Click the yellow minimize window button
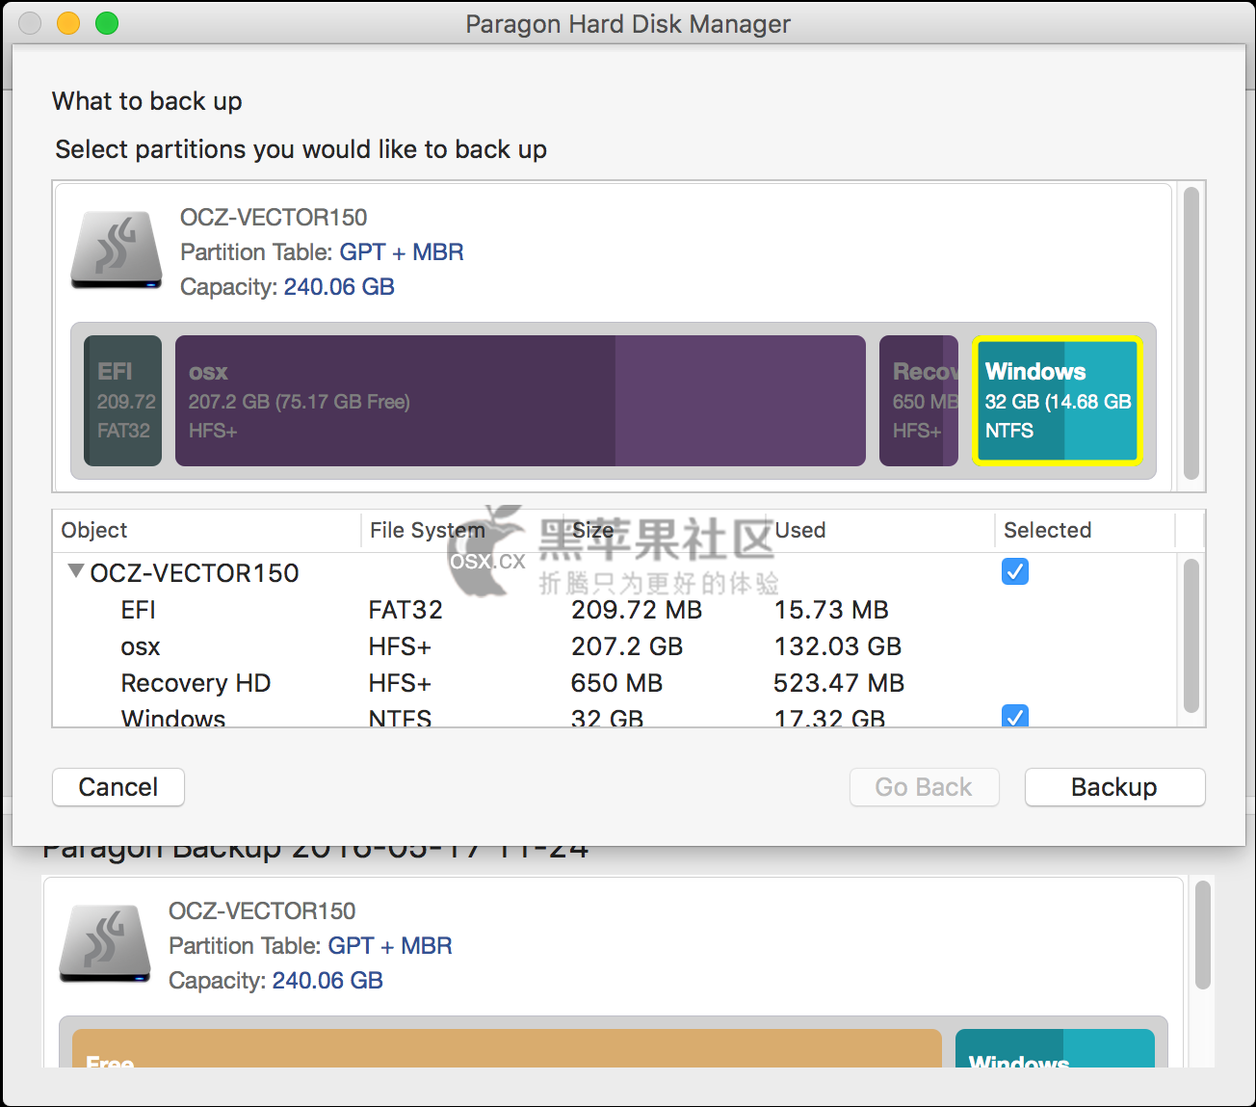The width and height of the screenshot is (1256, 1107). (x=68, y=23)
